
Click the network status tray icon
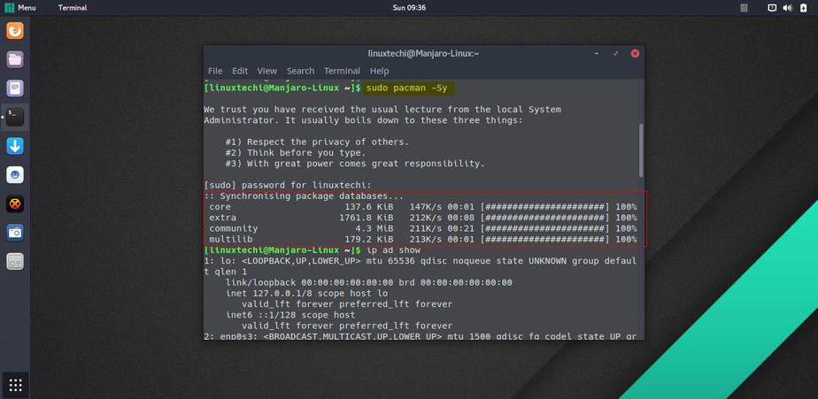click(x=773, y=8)
